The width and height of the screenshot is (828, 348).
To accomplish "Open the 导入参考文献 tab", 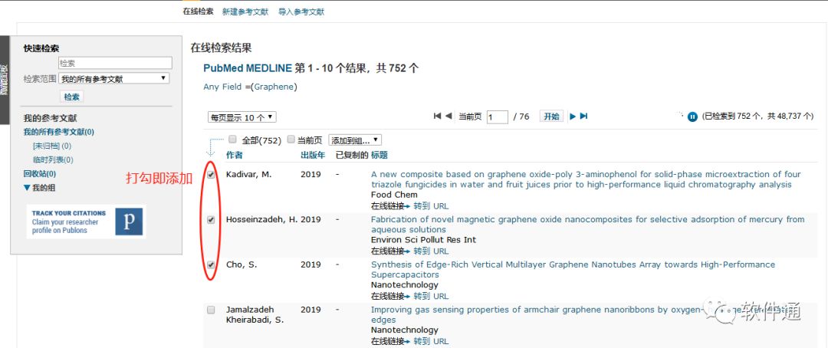I will click(301, 11).
